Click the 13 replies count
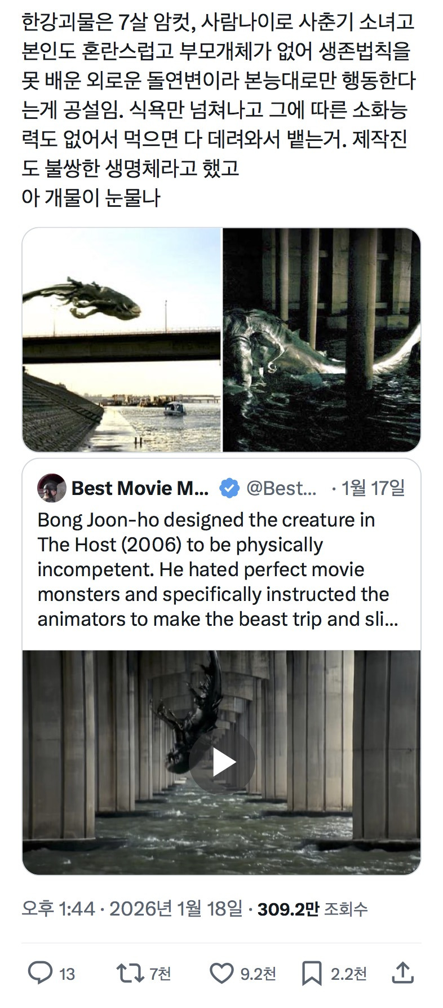The height and width of the screenshot is (1008, 443). pyautogui.click(x=67, y=974)
